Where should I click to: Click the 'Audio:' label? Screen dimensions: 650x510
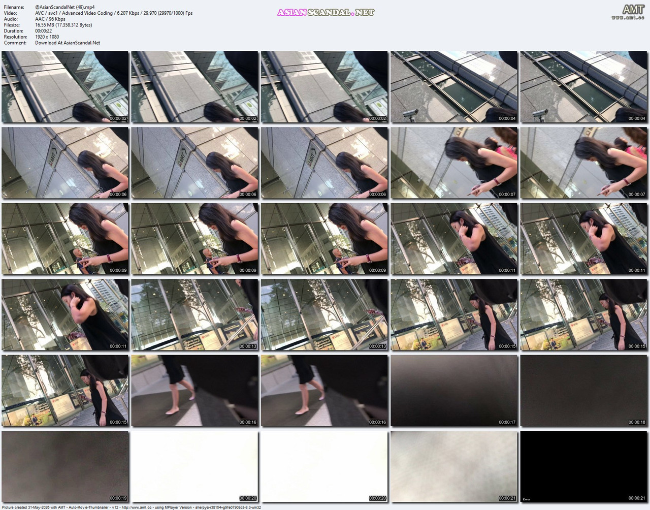point(11,19)
